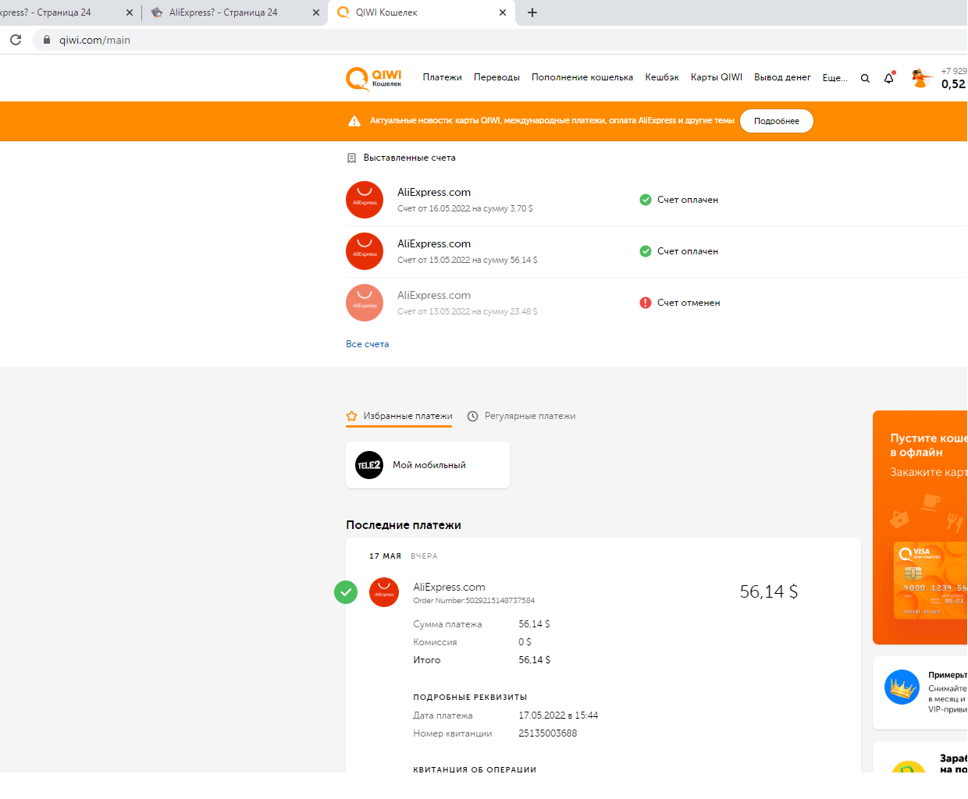Open Вывод денег menu item
The image size is (968, 799).
click(782, 77)
